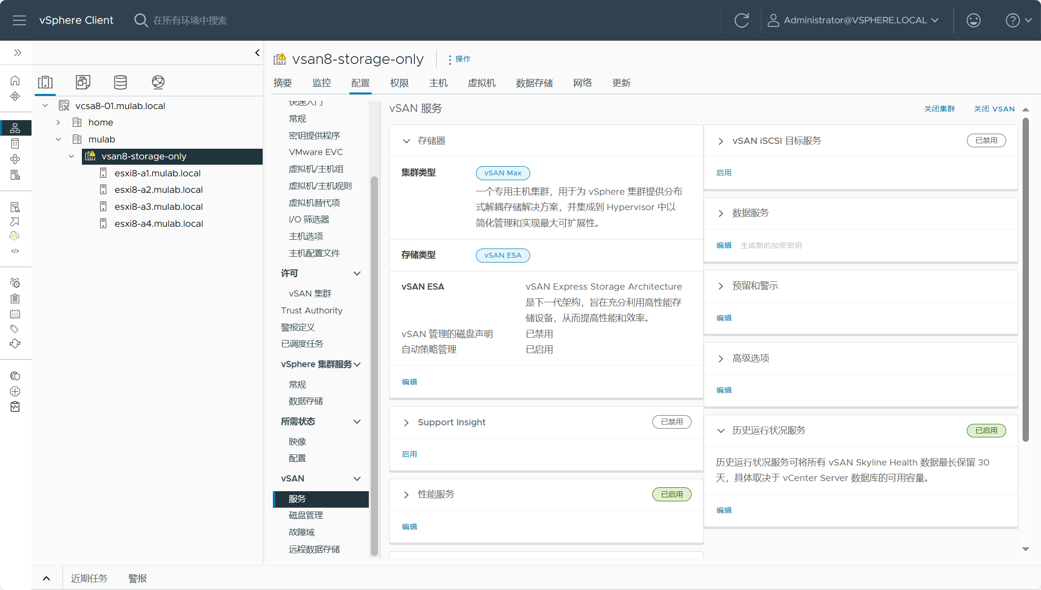Open Tags and Custom Attributes sidebar icon
The height and width of the screenshot is (590, 1041).
click(15, 329)
